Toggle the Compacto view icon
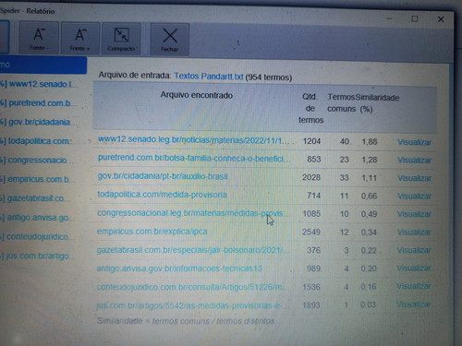462x346 pixels. [x=121, y=39]
